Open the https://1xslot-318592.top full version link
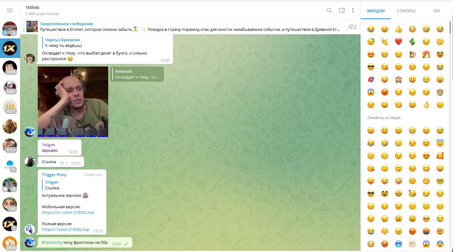Viewport: 453px width, 252px height. pyautogui.click(x=65, y=230)
